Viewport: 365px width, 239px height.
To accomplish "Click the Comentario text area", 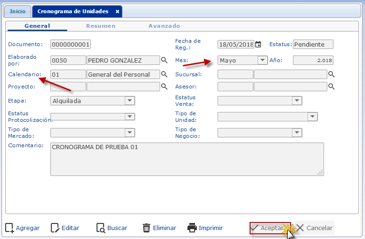I will 187,159.
